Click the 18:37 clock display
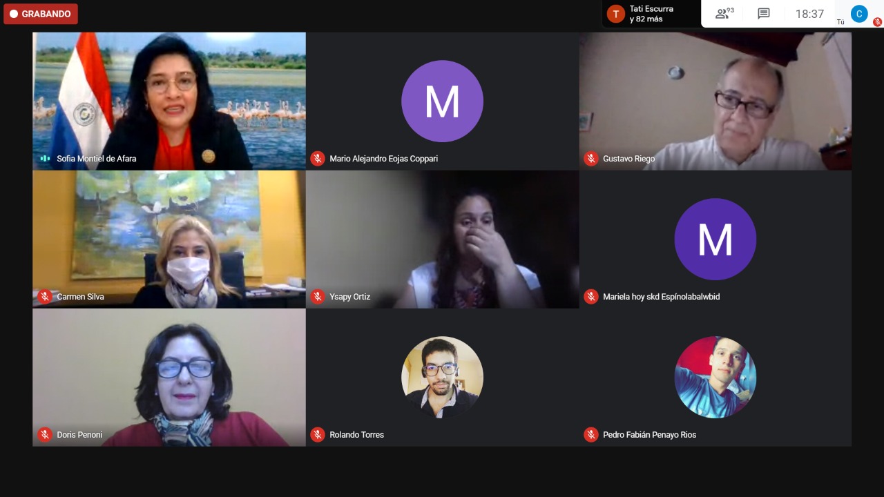This screenshot has height=497, width=884. pyautogui.click(x=809, y=14)
